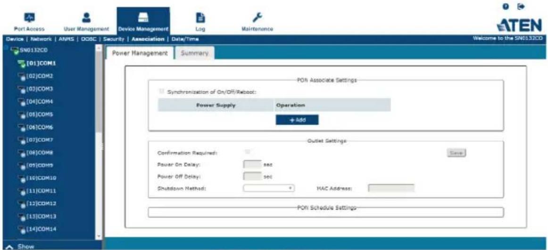Screen dimensions: 548x250
Task: Open the User Management section
Action: pos(86,22)
